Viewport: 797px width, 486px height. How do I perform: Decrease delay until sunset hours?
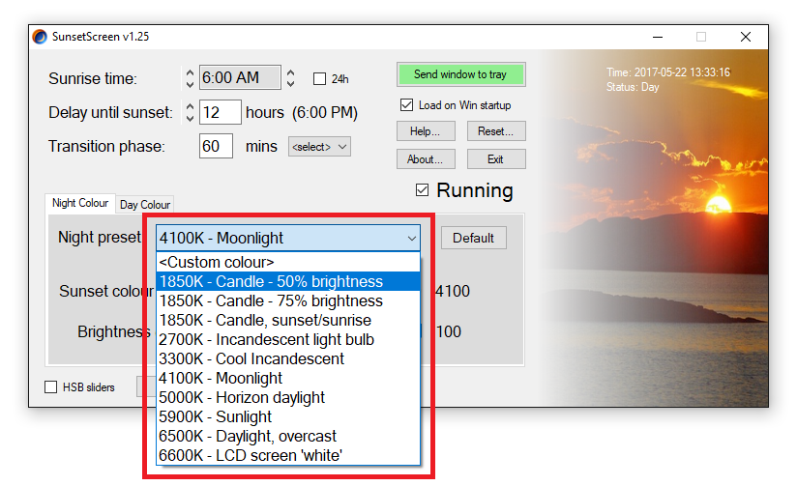(x=190, y=118)
